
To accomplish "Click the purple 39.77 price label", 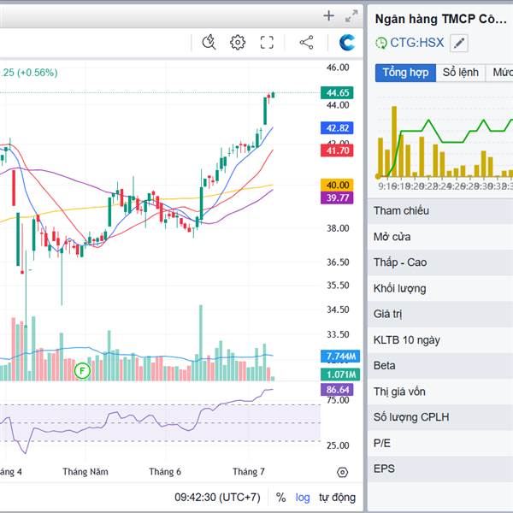I will click(x=337, y=198).
